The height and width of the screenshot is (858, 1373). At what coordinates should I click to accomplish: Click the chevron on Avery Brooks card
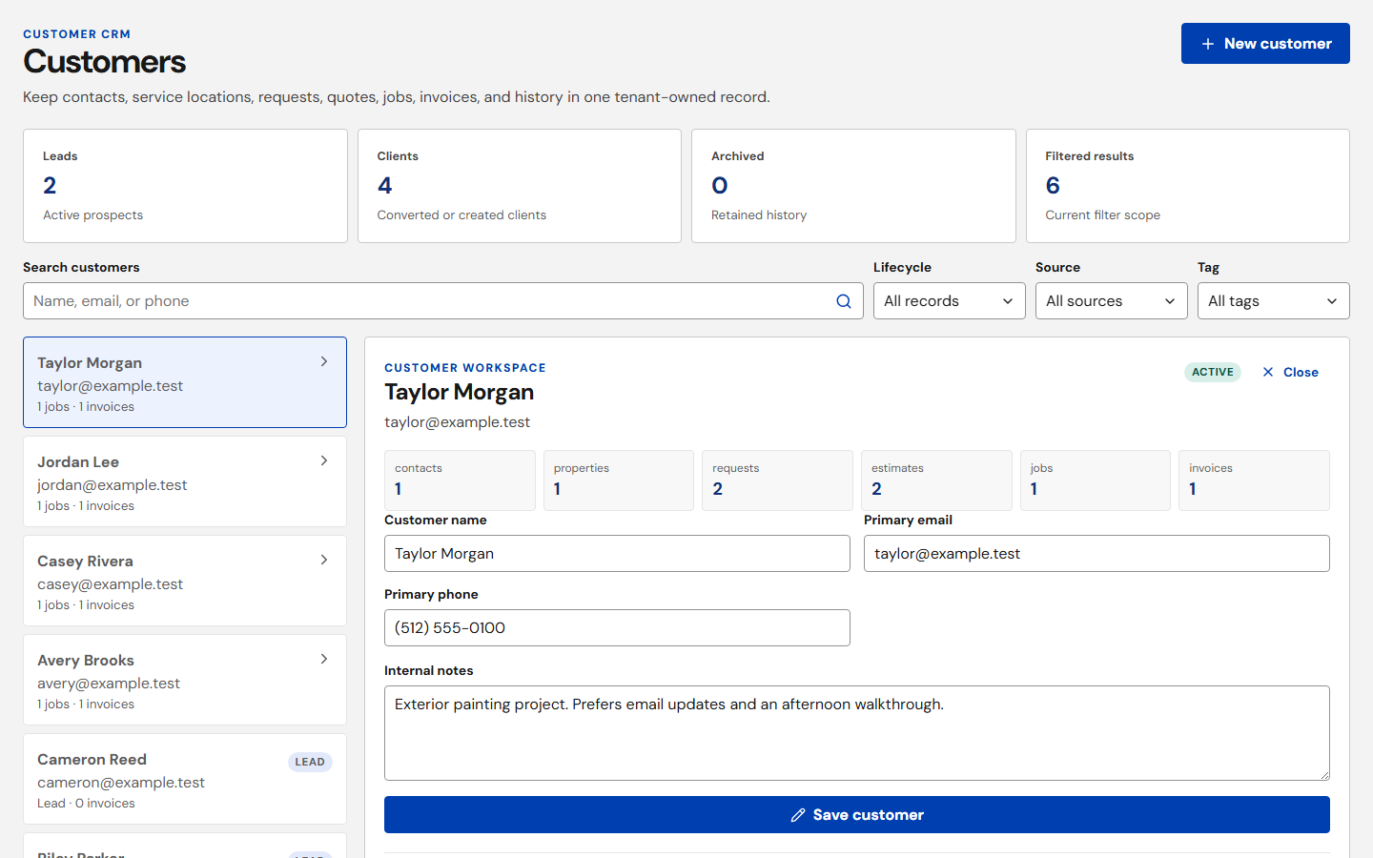[324, 659]
